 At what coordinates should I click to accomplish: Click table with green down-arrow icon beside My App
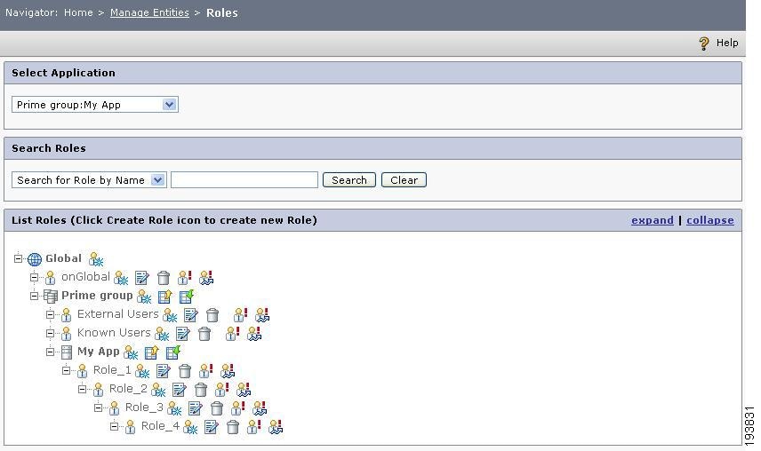tap(173, 352)
